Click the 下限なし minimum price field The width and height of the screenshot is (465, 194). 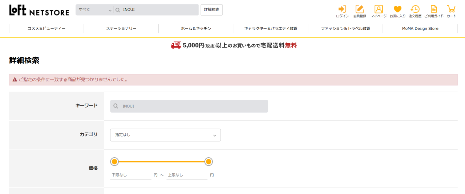[x=131, y=175]
